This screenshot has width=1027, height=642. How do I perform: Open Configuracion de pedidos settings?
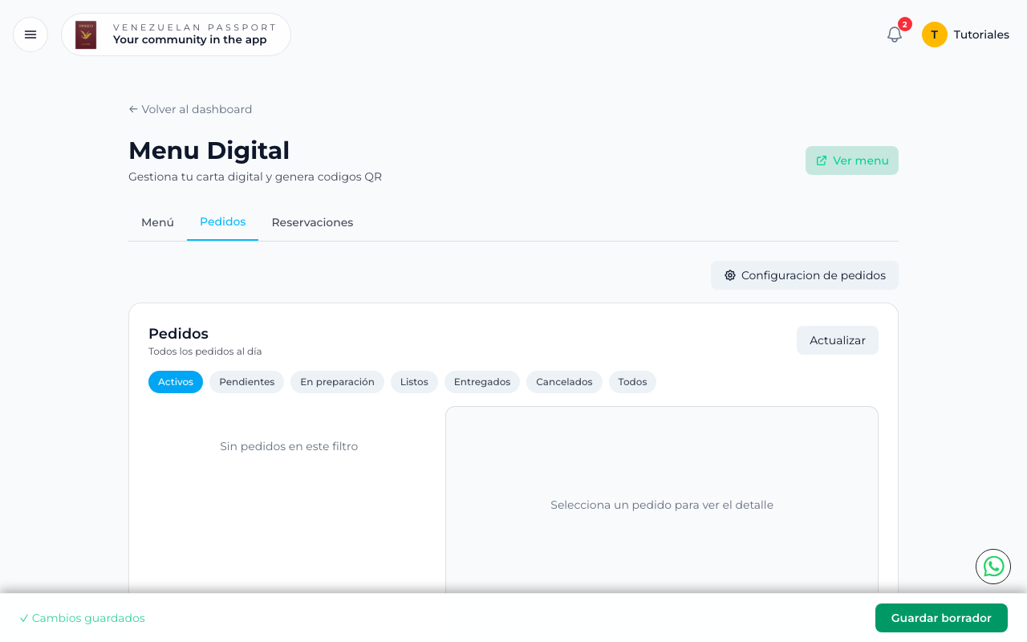pyautogui.click(x=805, y=275)
